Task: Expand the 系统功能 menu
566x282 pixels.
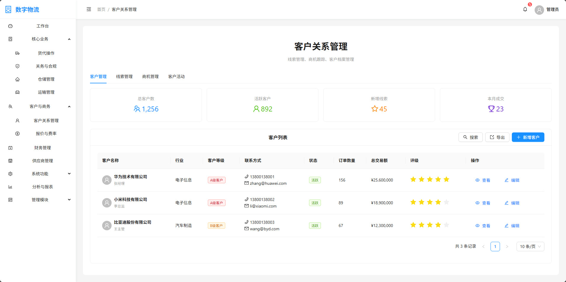Action: pos(69,174)
